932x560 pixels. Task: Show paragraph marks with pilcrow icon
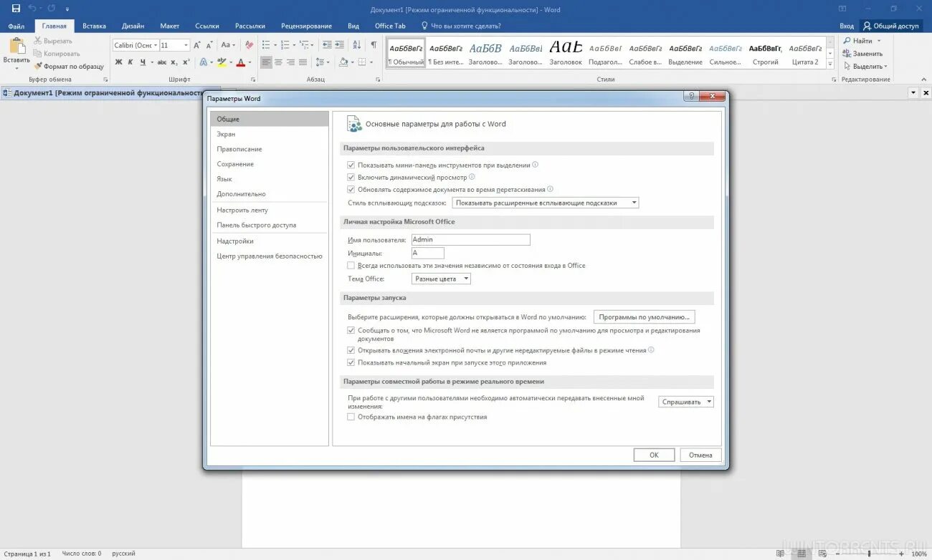click(x=374, y=45)
